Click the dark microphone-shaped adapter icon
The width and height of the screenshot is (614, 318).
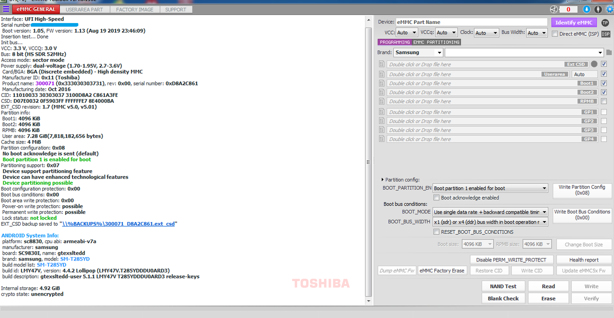(598, 9)
